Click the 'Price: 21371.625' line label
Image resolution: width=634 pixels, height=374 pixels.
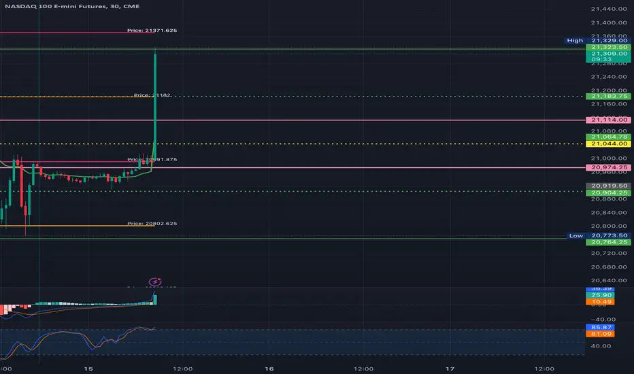coord(152,31)
